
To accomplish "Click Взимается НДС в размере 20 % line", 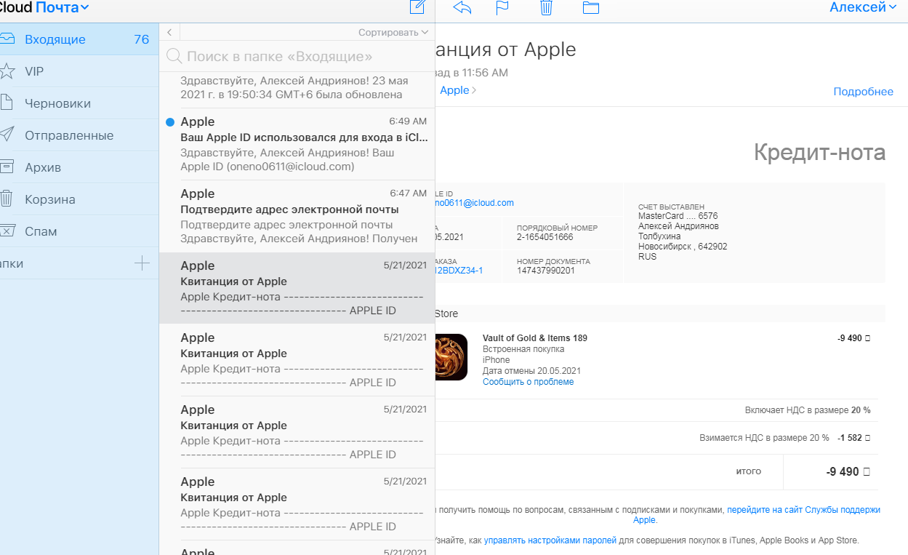I will click(764, 438).
